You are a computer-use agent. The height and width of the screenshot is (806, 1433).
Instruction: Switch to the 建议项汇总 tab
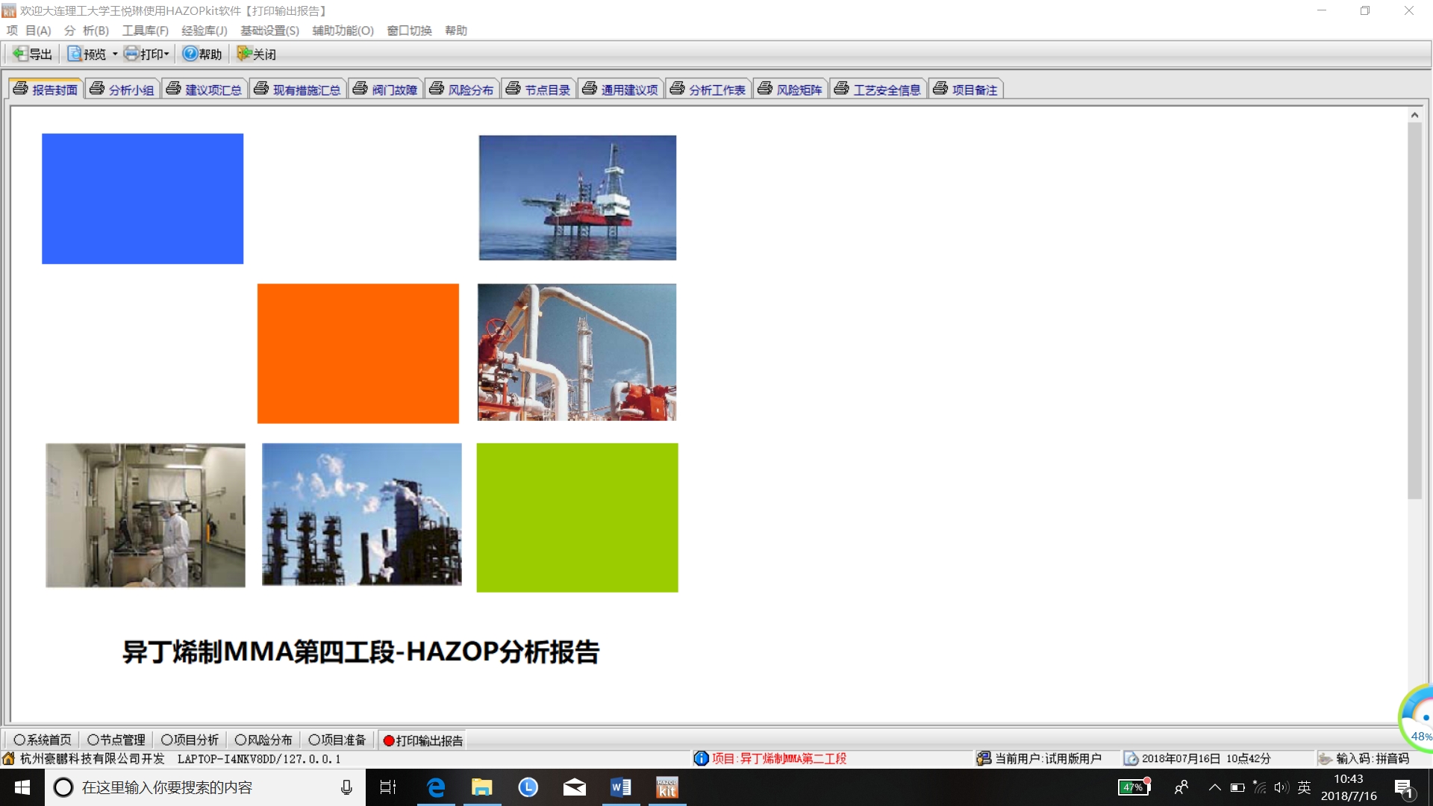click(x=205, y=90)
